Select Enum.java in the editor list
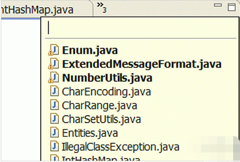The width and height of the screenshot is (240, 162). 90,50
